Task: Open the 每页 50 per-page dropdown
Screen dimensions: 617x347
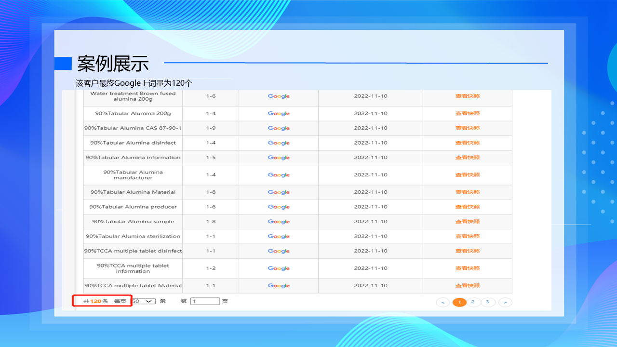Action: [x=143, y=301]
